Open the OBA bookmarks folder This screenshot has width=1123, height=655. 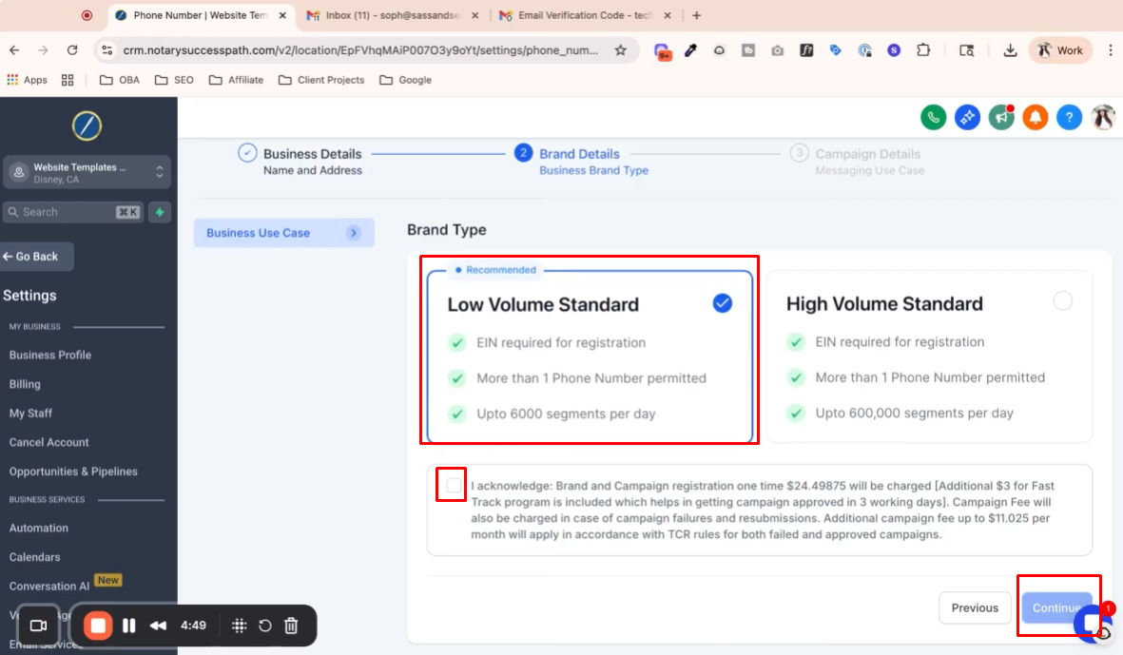point(120,80)
